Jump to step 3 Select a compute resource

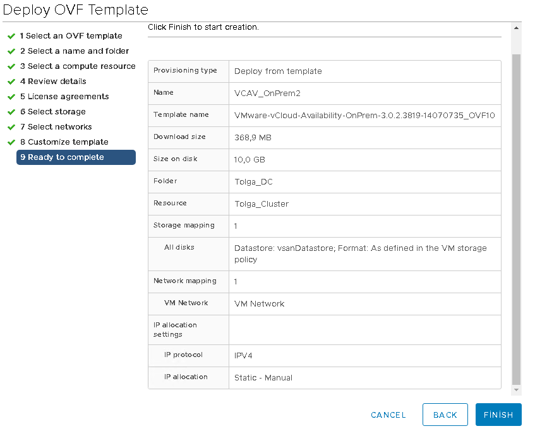78,66
